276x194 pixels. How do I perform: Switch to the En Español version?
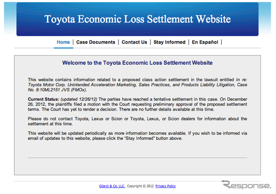[x=205, y=42]
